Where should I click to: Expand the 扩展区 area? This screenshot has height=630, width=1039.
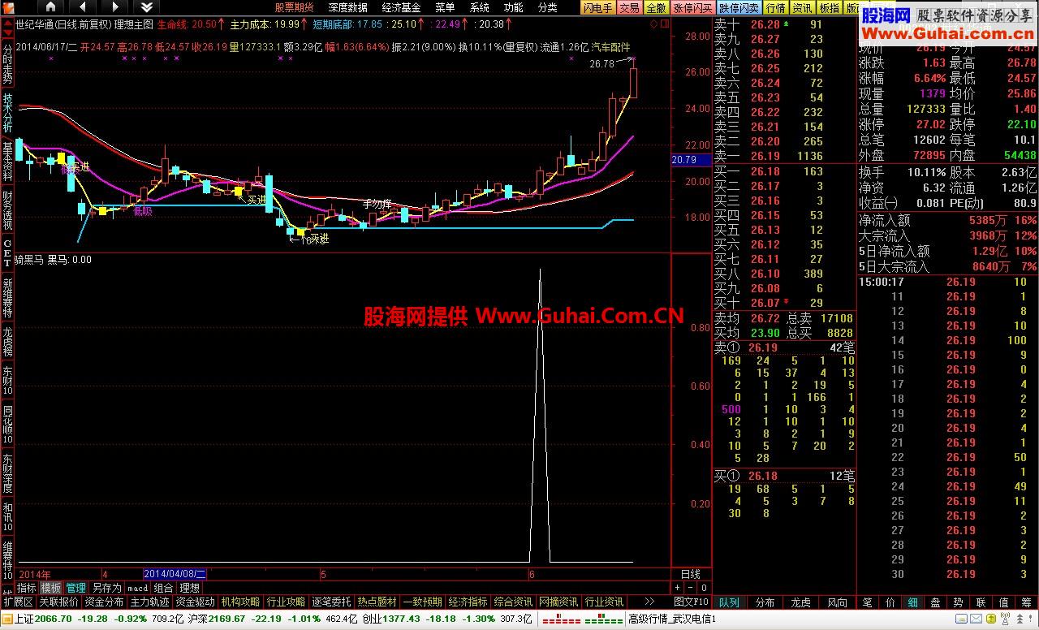click(18, 602)
